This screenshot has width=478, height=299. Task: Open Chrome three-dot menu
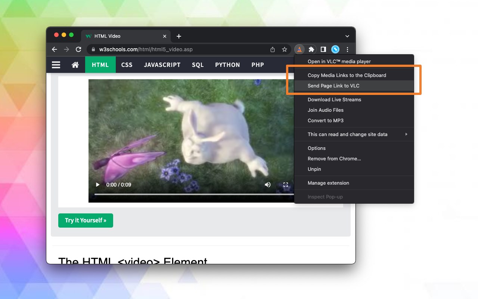(347, 49)
